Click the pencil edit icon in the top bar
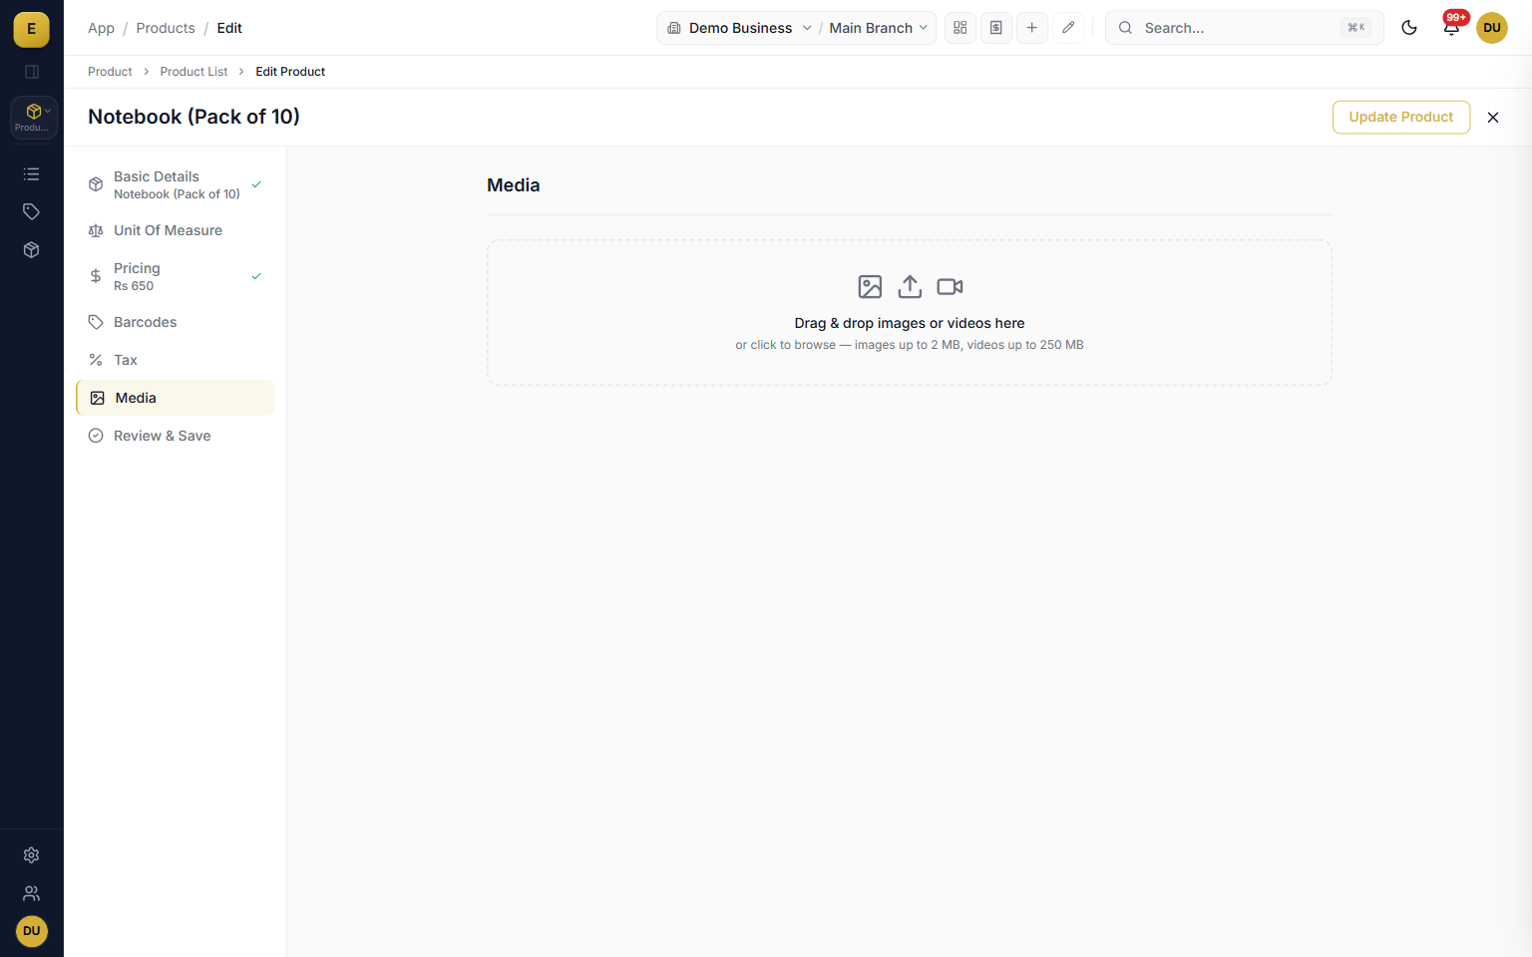Viewport: 1532px width, 957px height. pos(1068,28)
